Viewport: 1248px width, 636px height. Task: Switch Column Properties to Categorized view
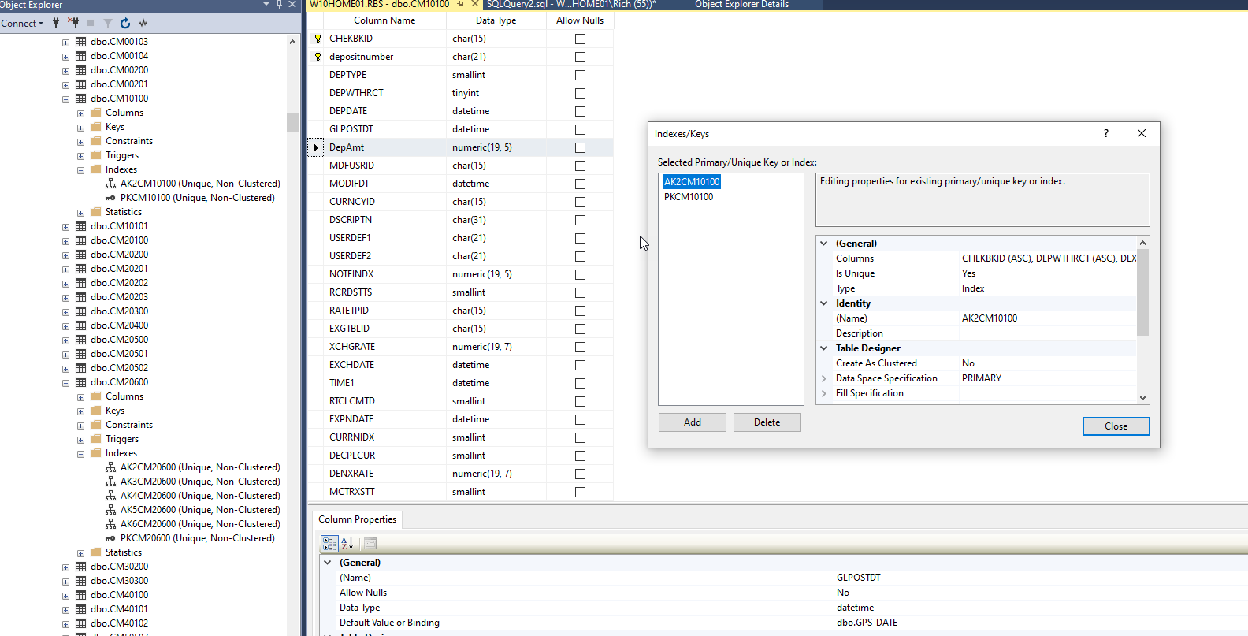coord(329,543)
